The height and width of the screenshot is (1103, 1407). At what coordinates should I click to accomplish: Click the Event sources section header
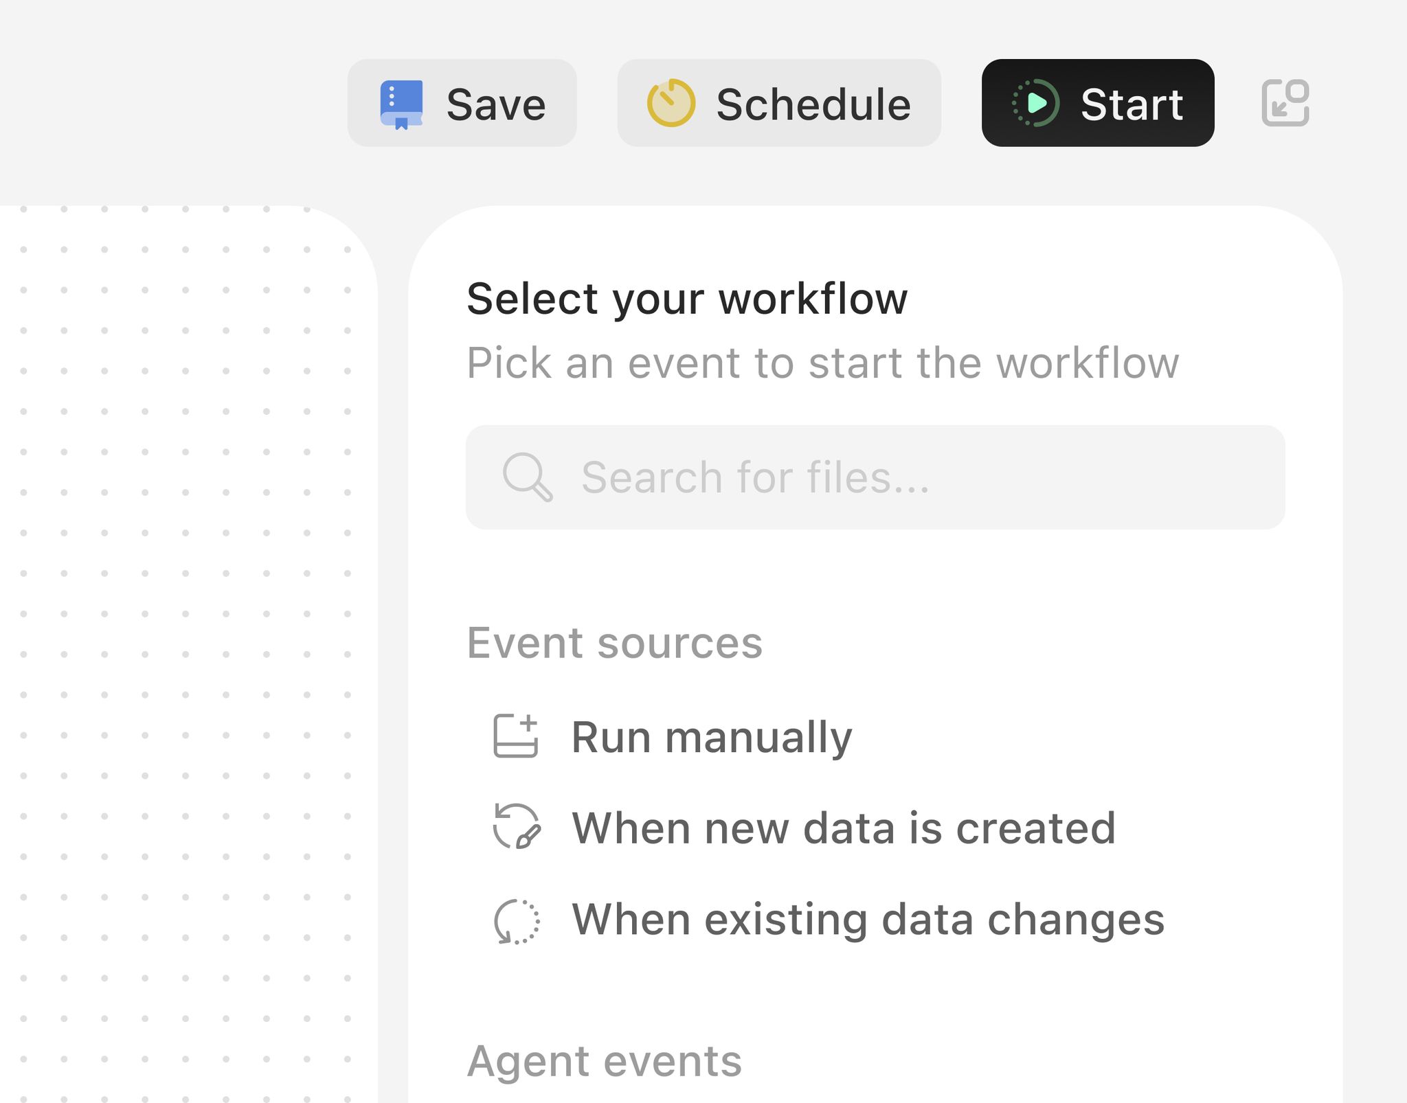point(615,643)
